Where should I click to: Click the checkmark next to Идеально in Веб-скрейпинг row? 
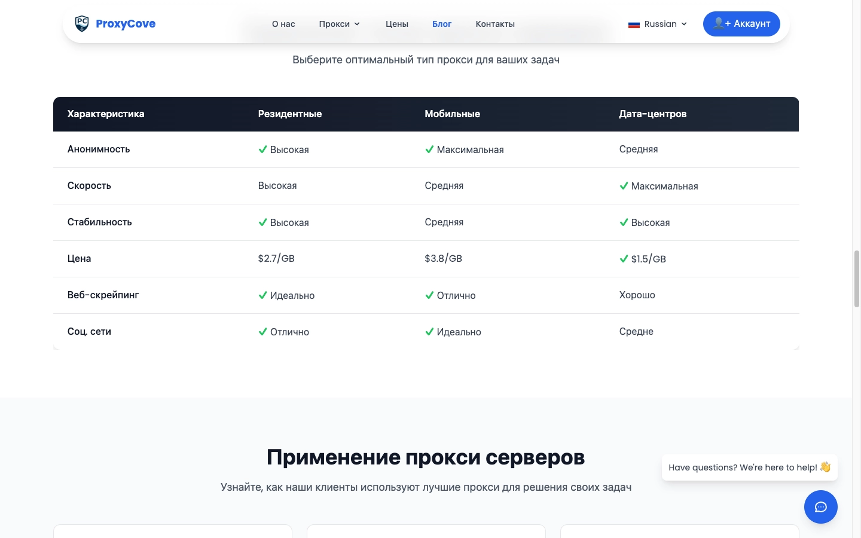pyautogui.click(x=262, y=295)
